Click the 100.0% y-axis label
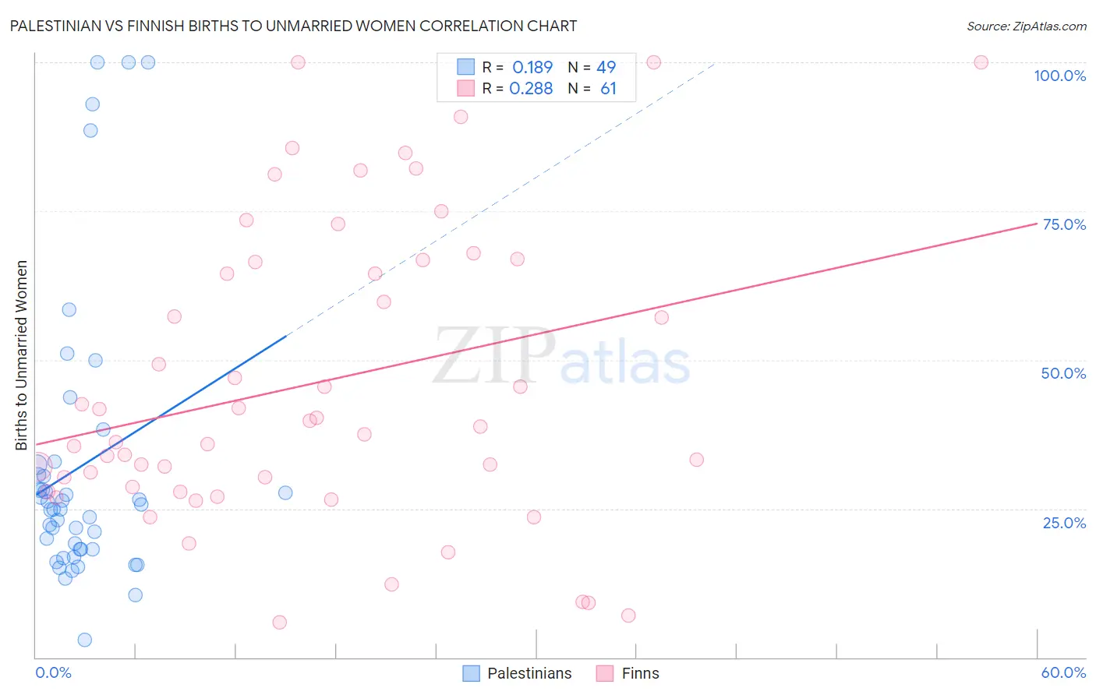 [1060, 76]
